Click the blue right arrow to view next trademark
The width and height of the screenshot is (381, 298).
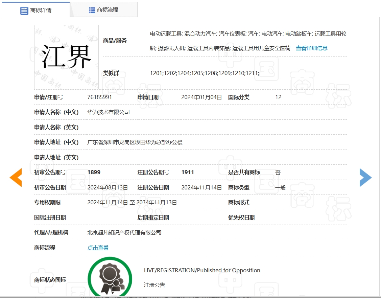[365, 177]
